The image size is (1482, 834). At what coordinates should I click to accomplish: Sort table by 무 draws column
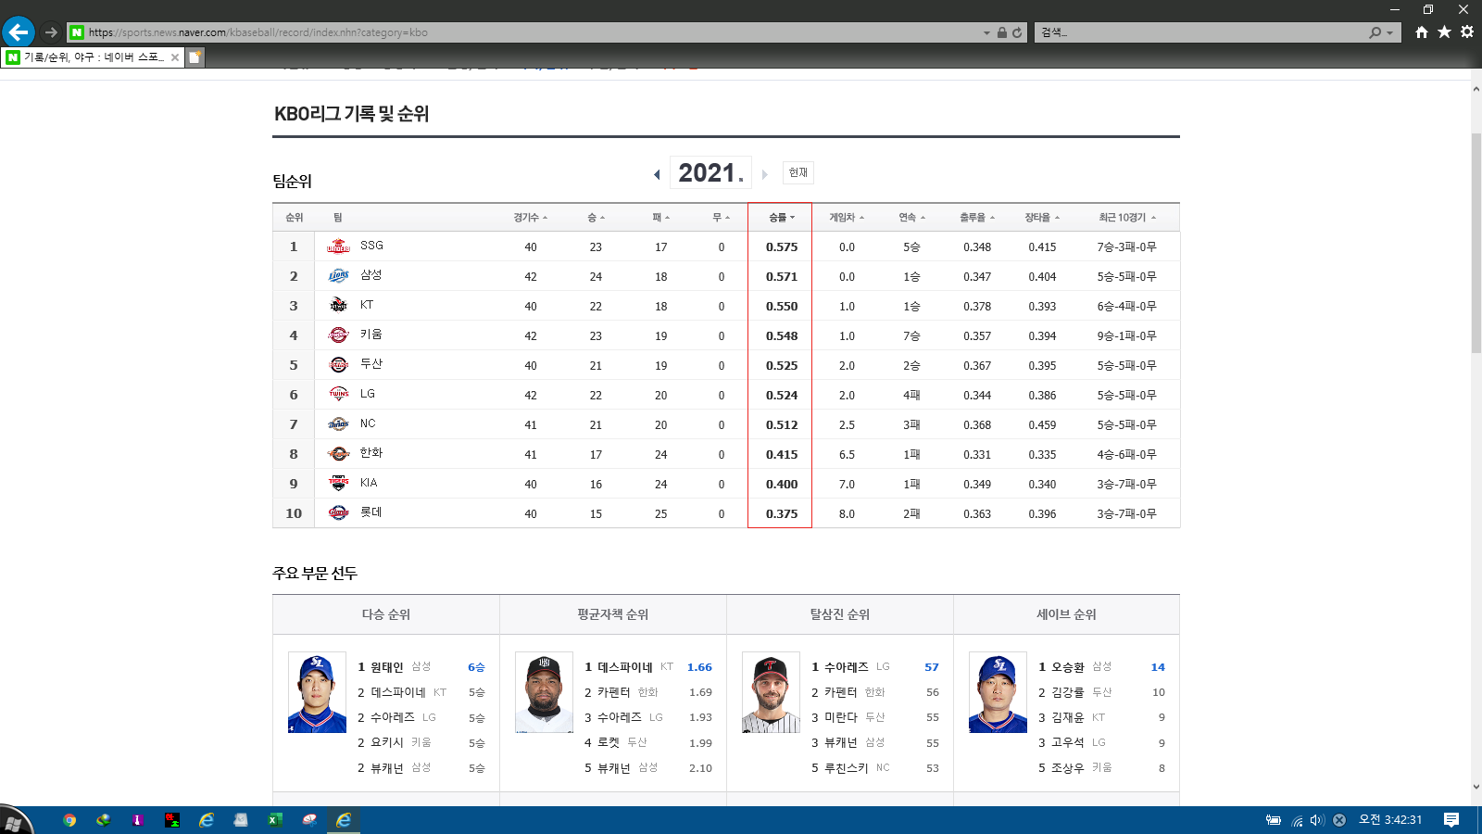click(x=721, y=218)
